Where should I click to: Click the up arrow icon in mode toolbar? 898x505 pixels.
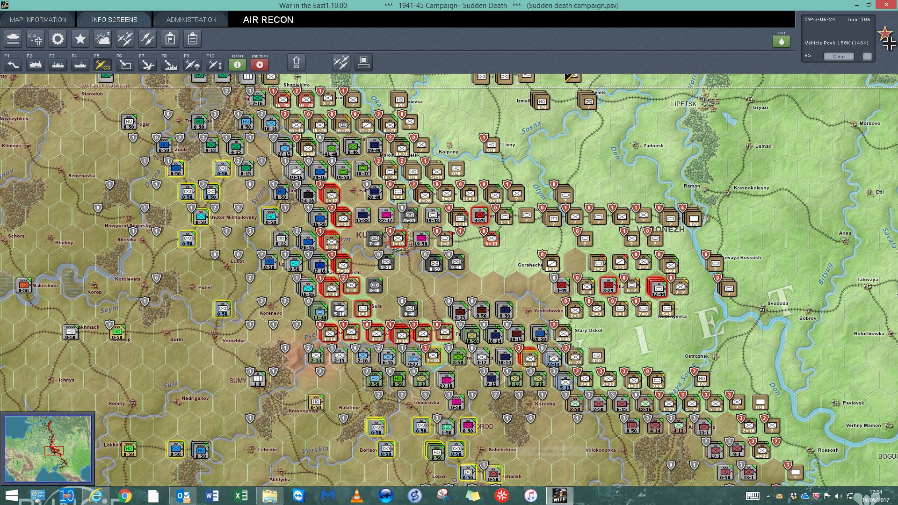[296, 62]
